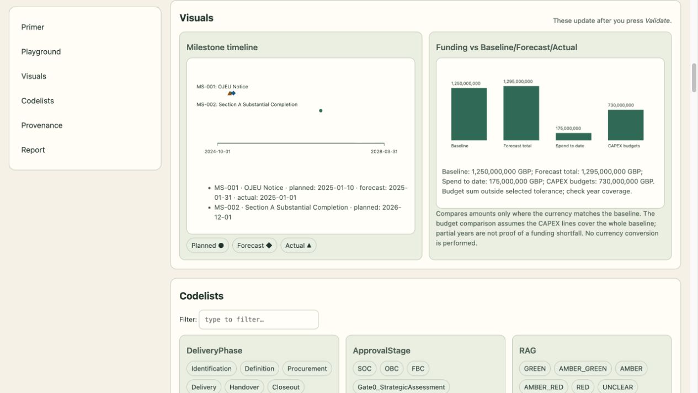Click the MS-002 planned dot on timeline
The width and height of the screenshot is (698, 393).
[x=321, y=110]
